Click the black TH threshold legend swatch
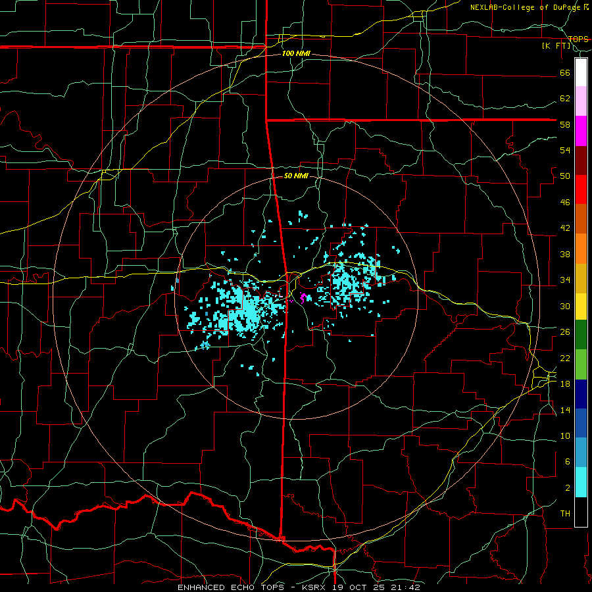This screenshot has height=592, width=592. [581, 512]
